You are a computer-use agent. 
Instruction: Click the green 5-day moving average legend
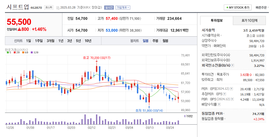9,52
